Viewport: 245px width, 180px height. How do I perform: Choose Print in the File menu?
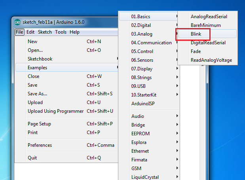coord(67,133)
